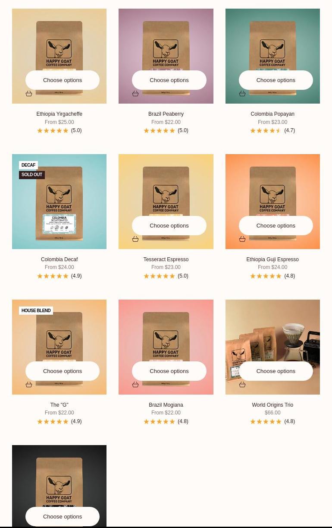Click the Colombia Popayan 4.7 star rating
This screenshot has width=332, height=528.
click(272, 130)
